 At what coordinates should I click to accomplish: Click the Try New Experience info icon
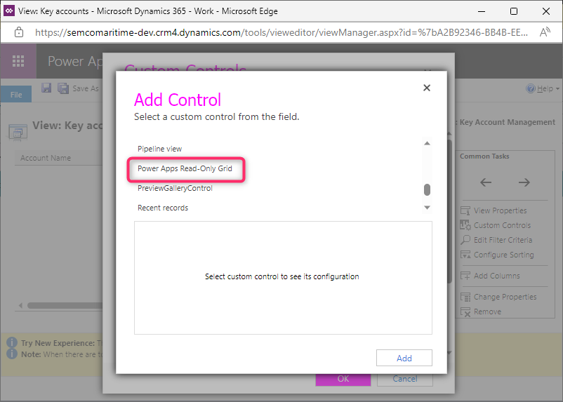pos(12,342)
